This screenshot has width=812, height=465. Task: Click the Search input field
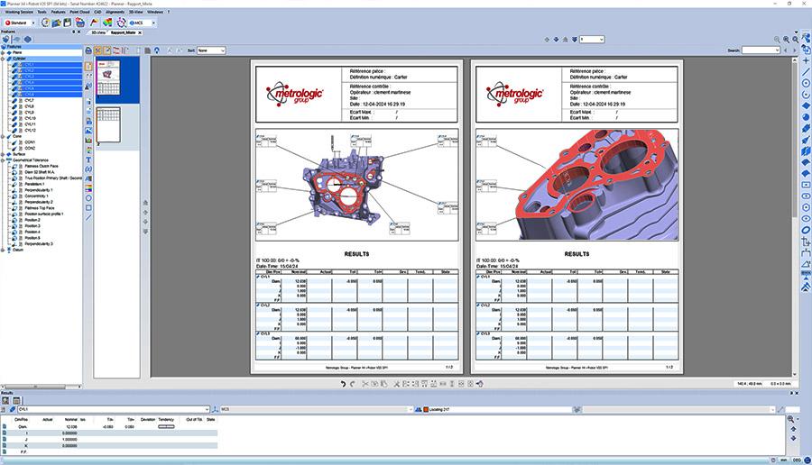coord(761,50)
